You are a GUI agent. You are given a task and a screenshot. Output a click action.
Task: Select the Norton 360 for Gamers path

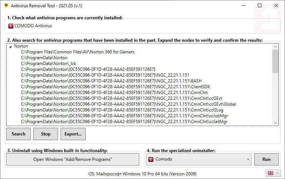(78, 52)
